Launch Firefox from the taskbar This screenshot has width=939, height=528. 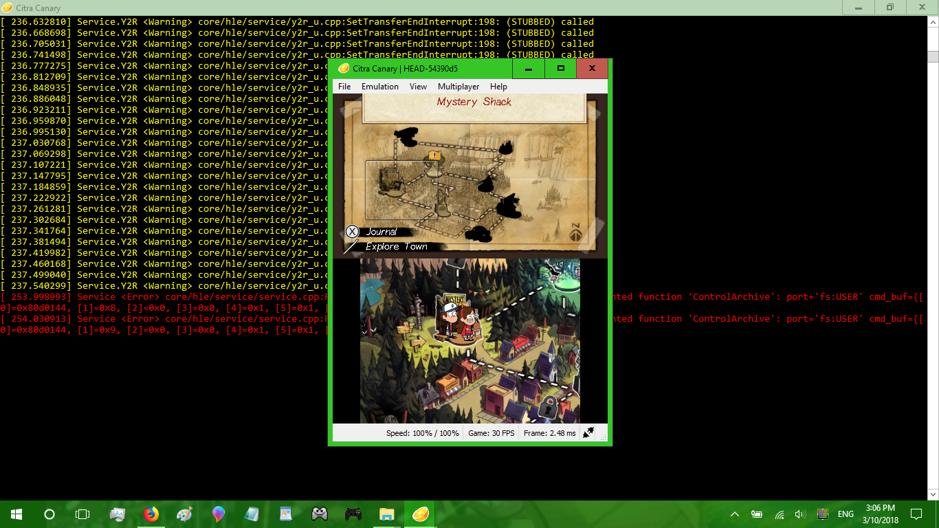(151, 514)
